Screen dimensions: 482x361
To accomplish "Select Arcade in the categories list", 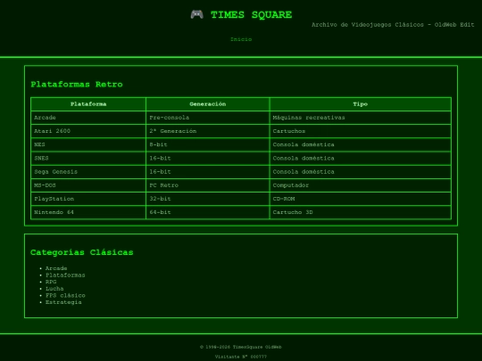I will click(x=56, y=268).
